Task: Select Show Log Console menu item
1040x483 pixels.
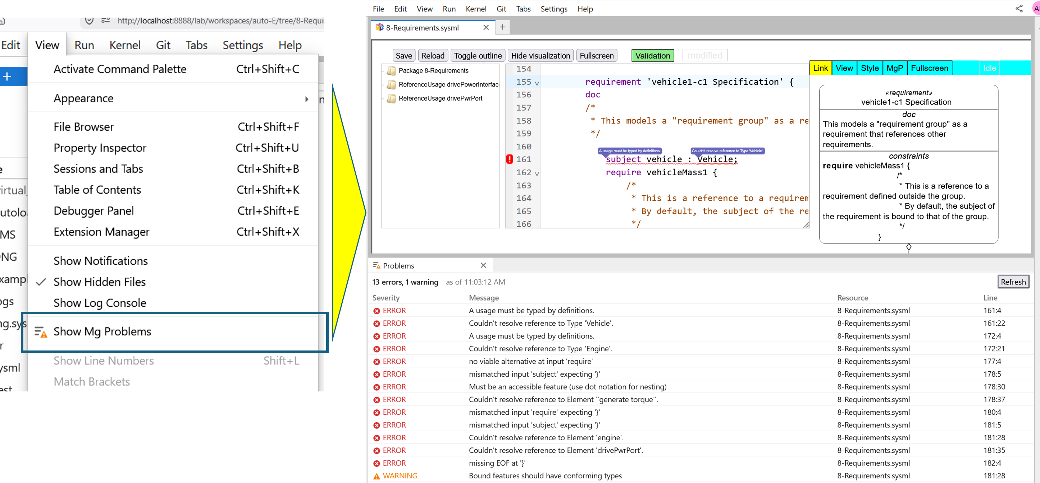Action: 173,303
